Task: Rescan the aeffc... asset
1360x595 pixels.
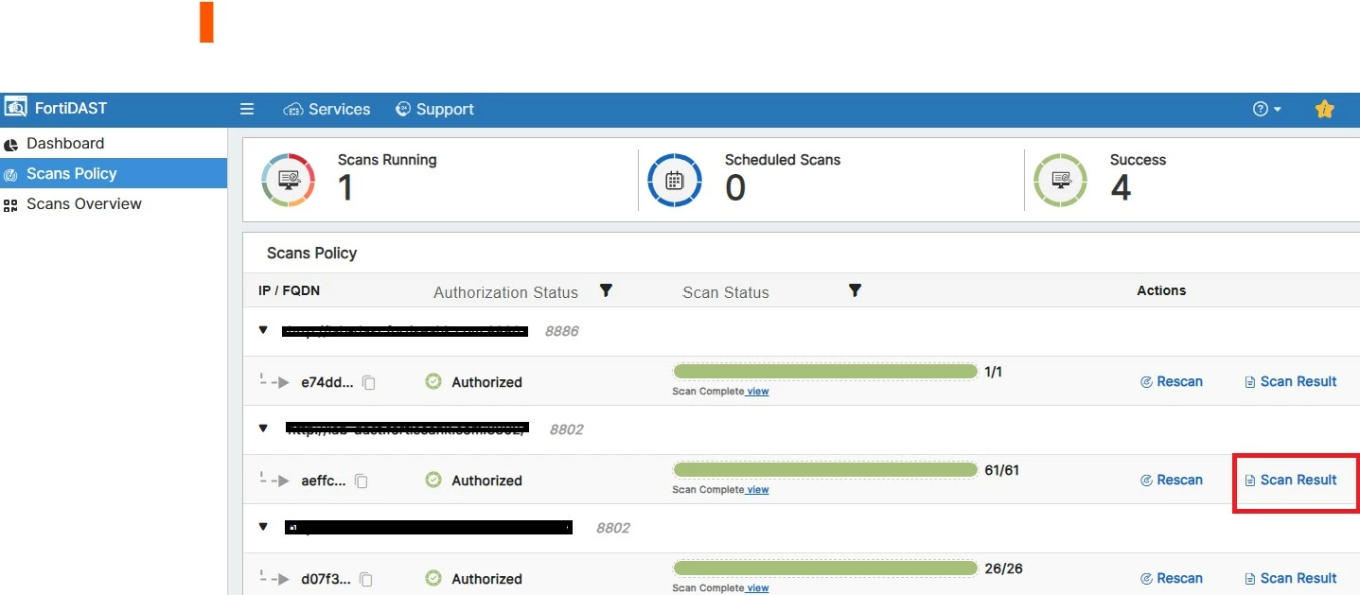Action: (x=1172, y=480)
